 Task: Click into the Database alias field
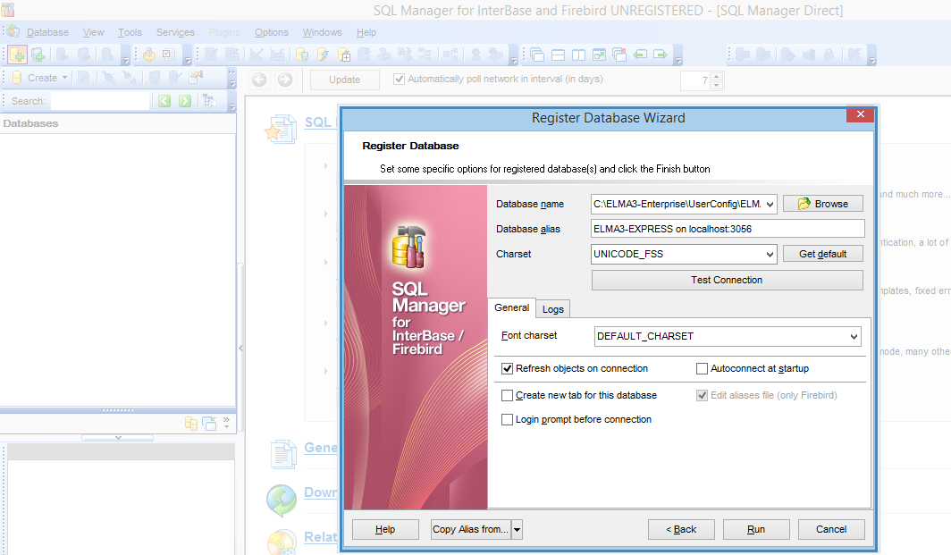point(728,229)
